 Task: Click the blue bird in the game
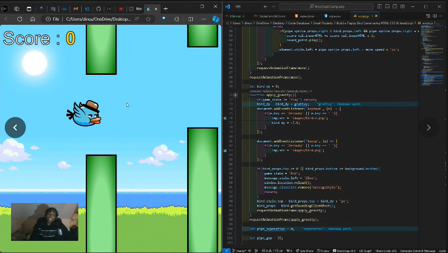click(x=84, y=113)
